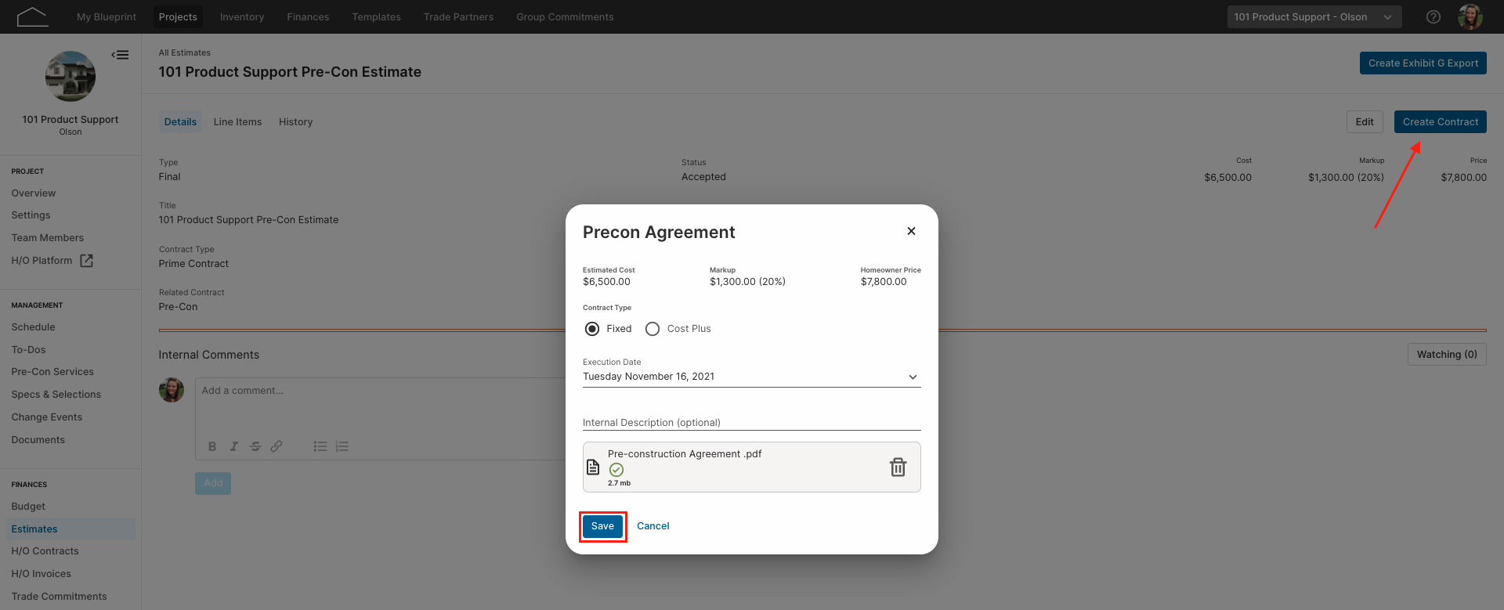Image resolution: width=1504 pixels, height=610 pixels.
Task: Click the Homeowner Price $7,800.00 value in dialog
Action: tap(884, 282)
